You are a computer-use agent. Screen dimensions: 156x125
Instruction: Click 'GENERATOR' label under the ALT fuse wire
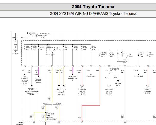tap(91, 77)
